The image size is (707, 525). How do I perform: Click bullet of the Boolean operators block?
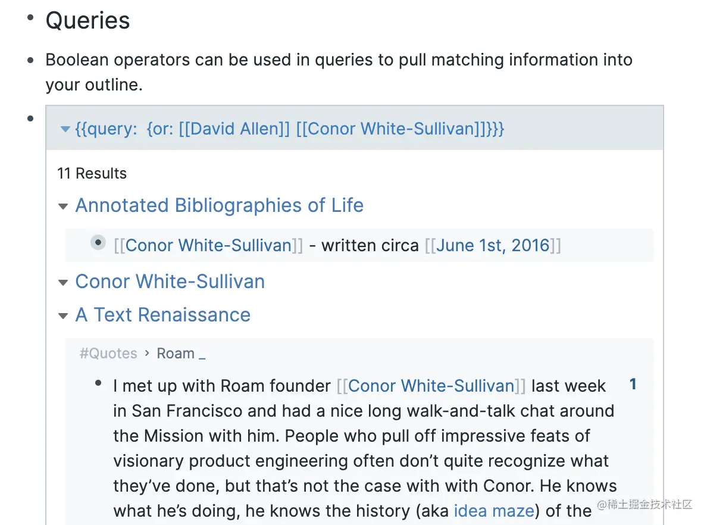click(30, 60)
